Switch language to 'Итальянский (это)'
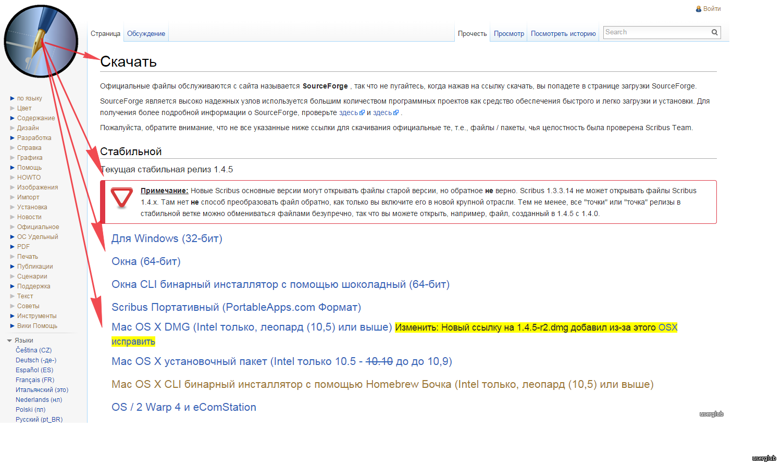 (42, 390)
